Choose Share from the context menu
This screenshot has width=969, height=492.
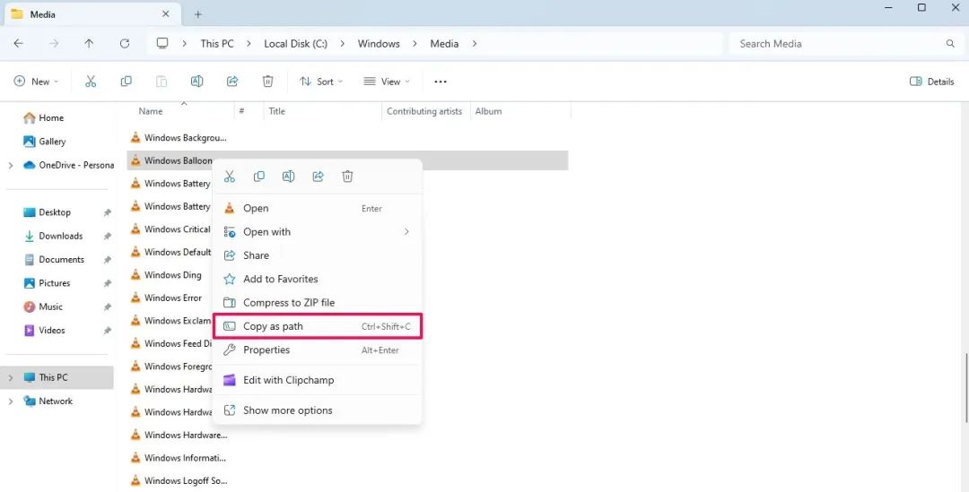click(318, 255)
